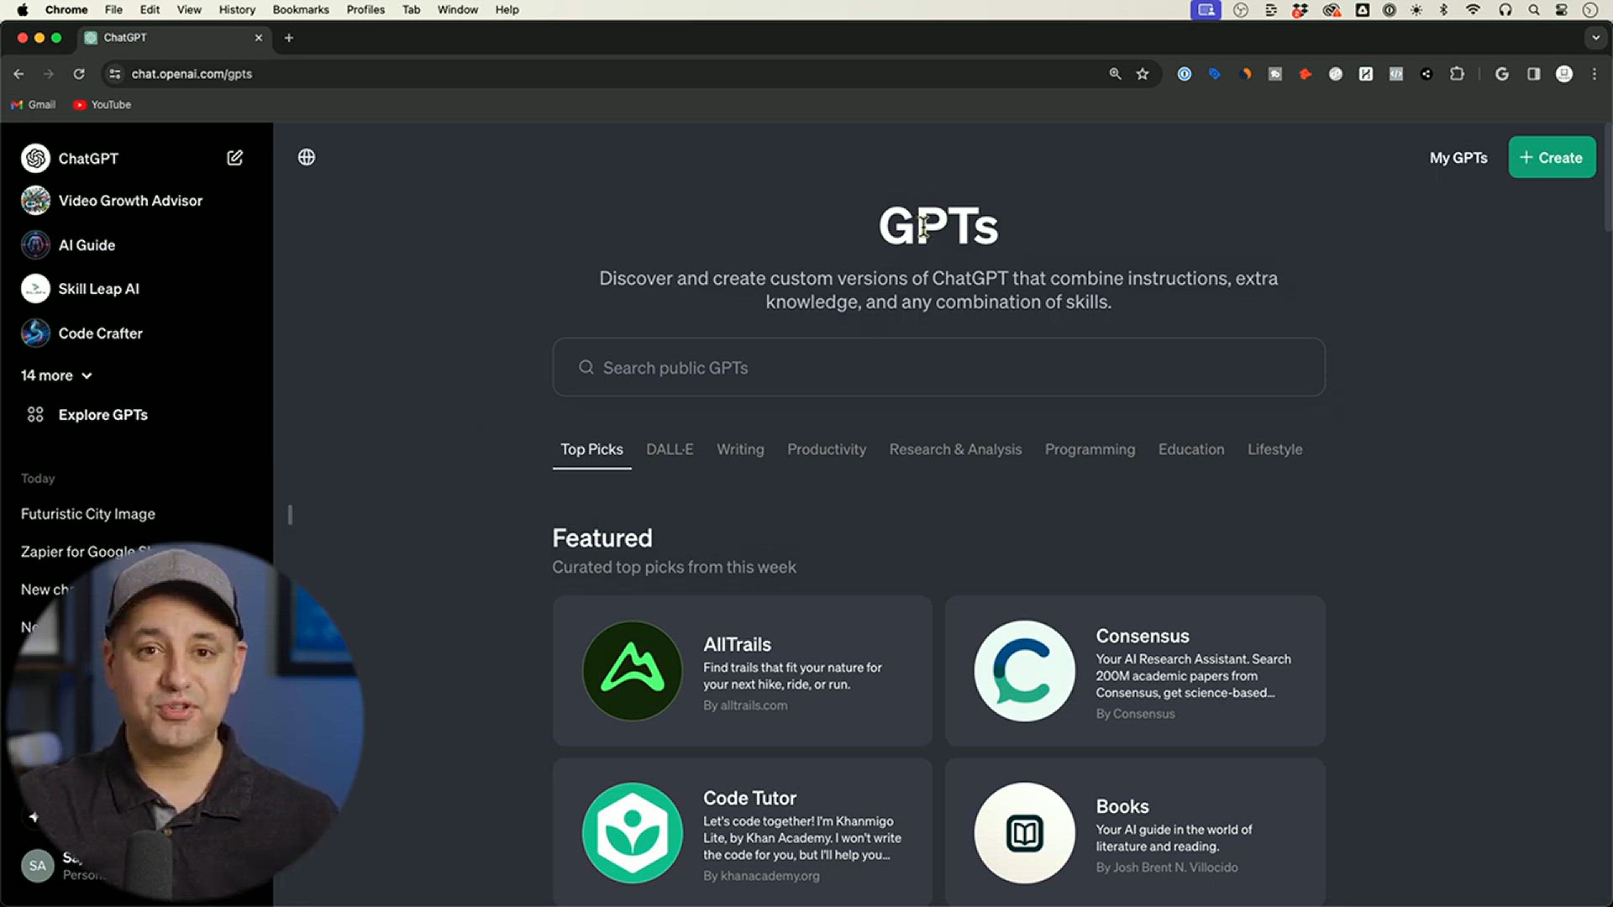
Task: Select the Explore GPTs grid icon
Action: tap(34, 414)
